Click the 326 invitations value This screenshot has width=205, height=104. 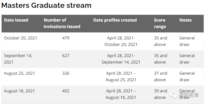[x=66, y=73]
